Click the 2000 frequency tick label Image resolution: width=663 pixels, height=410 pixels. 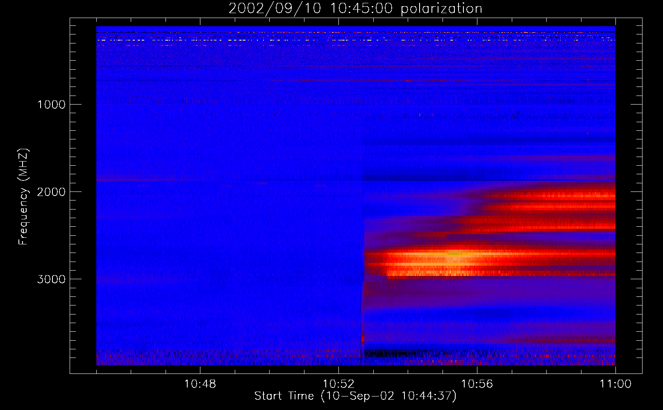tap(51, 192)
